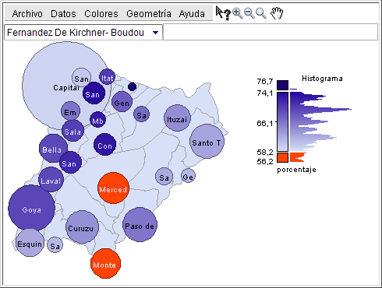Open the Ayuda menu

coord(192,14)
